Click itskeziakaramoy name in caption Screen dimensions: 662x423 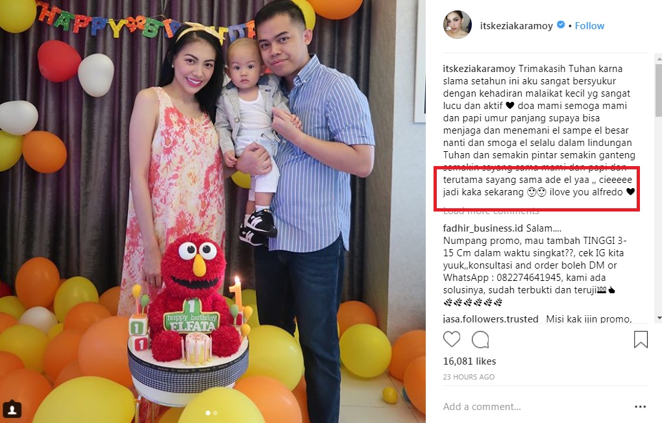tap(479, 69)
